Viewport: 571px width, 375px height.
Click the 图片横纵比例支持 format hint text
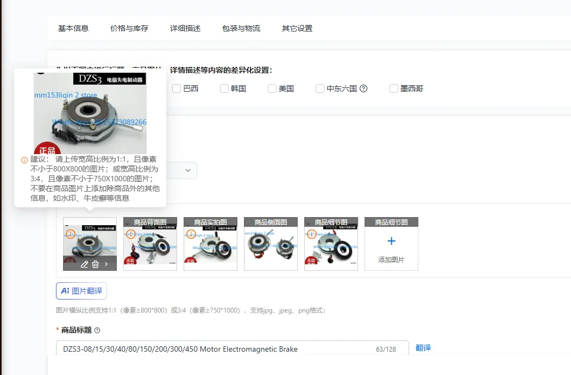[x=191, y=310]
